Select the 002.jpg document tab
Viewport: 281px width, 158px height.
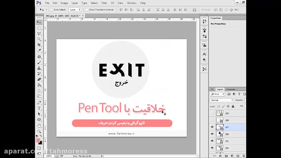pyautogui.click(x=63, y=16)
